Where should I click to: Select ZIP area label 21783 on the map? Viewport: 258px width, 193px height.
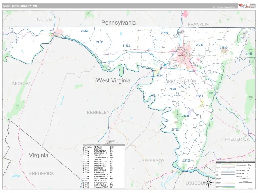pyautogui.click(x=224, y=47)
